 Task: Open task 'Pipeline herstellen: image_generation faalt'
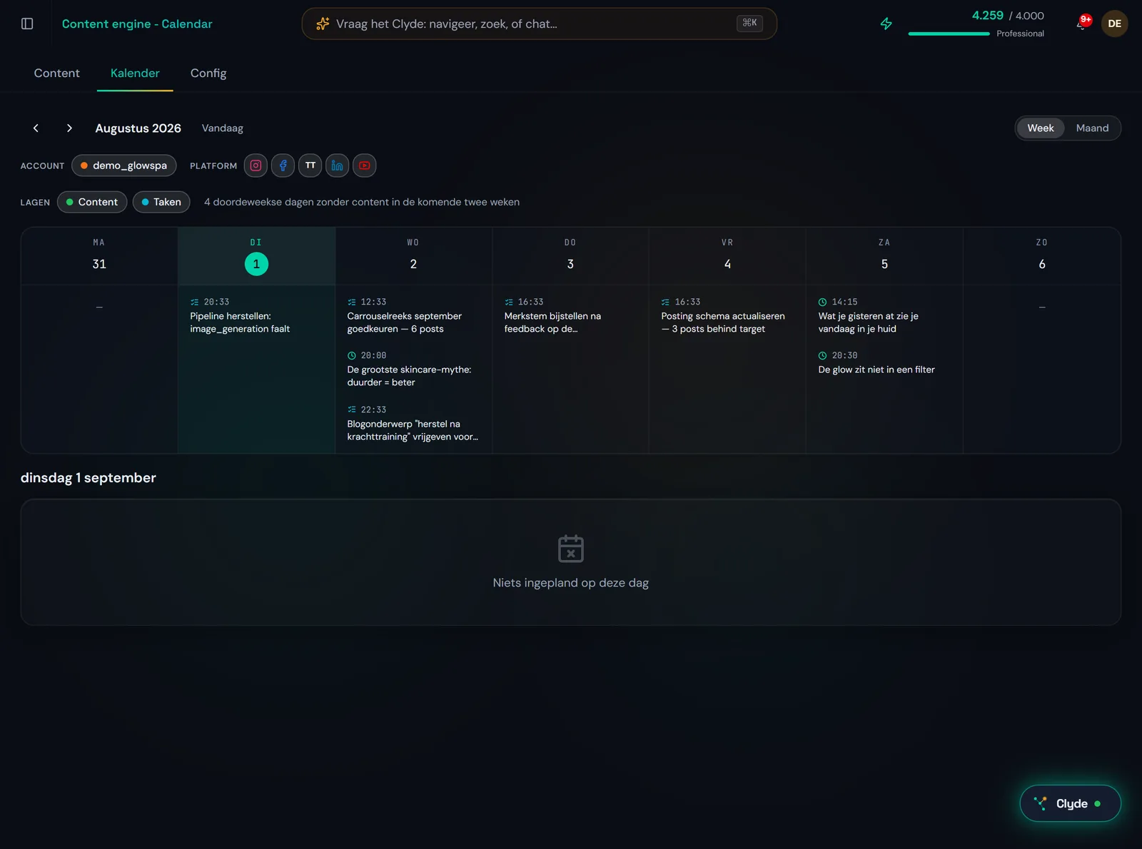[x=256, y=315]
